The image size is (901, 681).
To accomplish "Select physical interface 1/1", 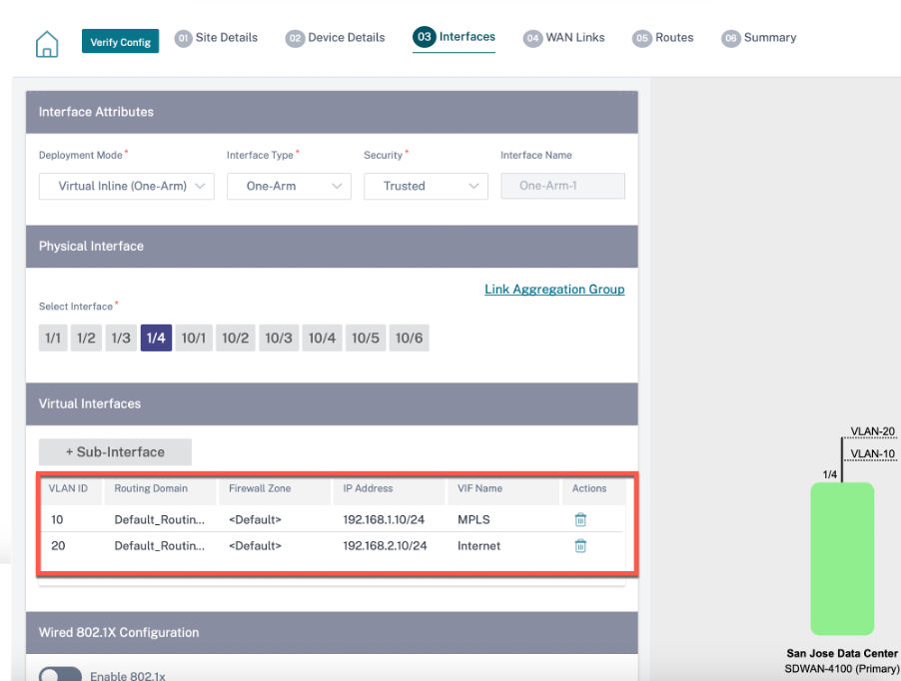I will click(53, 338).
